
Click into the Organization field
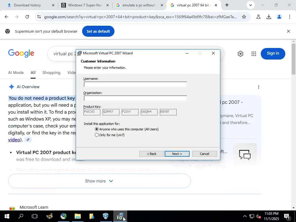coord(135,98)
